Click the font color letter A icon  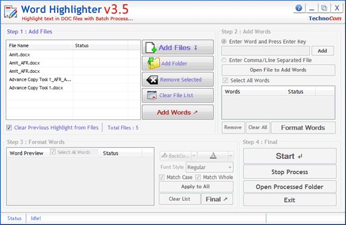(x=213, y=156)
